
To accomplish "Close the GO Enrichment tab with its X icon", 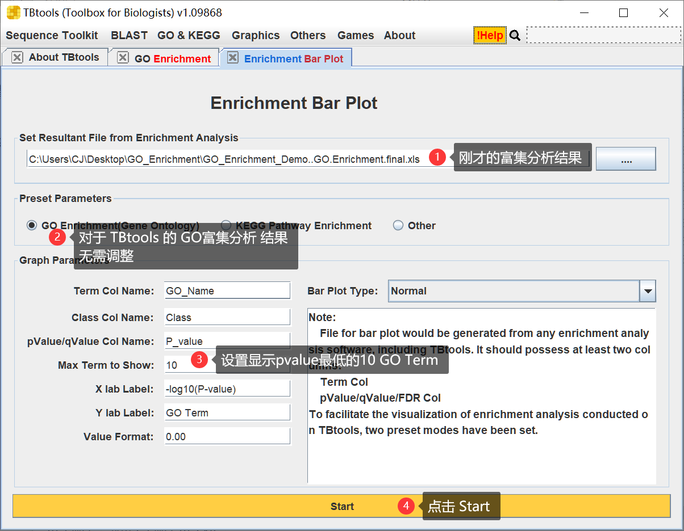I will coord(123,58).
